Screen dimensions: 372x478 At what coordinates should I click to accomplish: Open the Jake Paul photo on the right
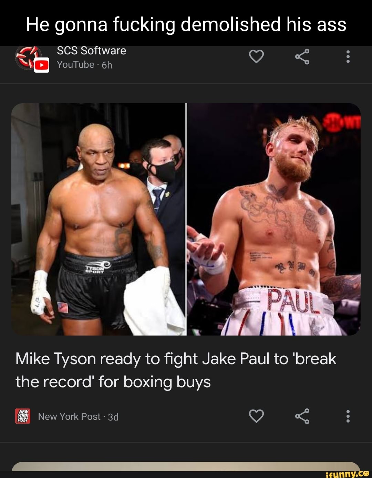click(x=273, y=219)
